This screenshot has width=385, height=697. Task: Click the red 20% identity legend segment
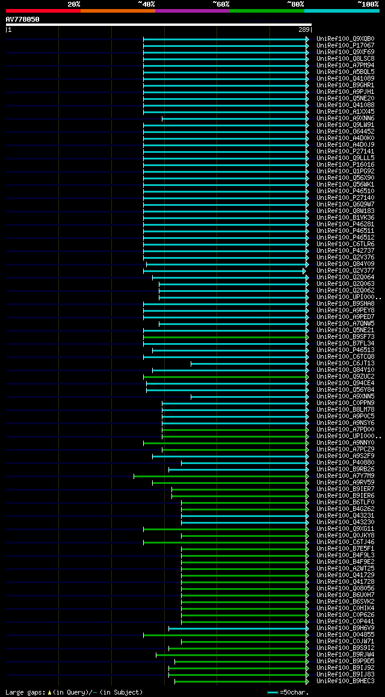[43, 10]
